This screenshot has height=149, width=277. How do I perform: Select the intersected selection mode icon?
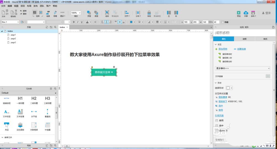pos(35,12)
